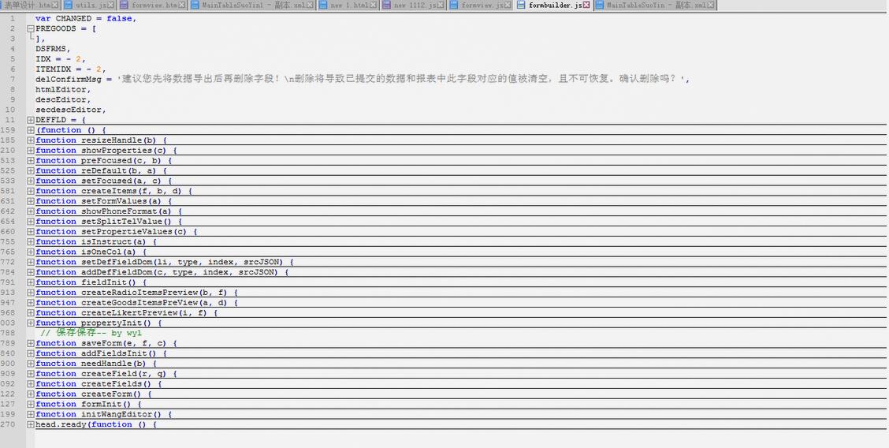Expand function addDefFieldDom
Image resolution: width=889 pixels, height=448 pixels.
pos(31,272)
